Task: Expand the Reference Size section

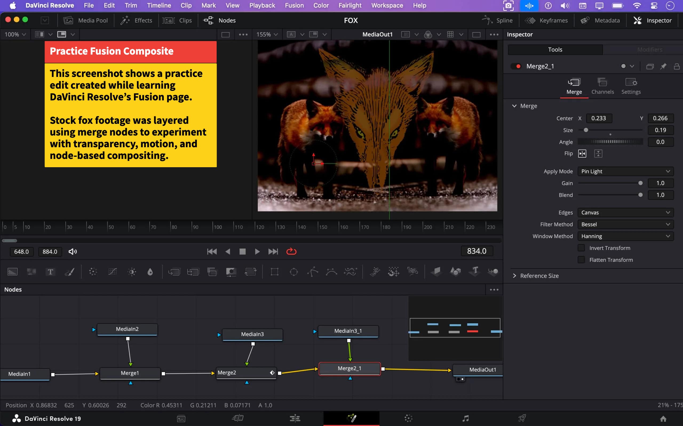Action: pyautogui.click(x=514, y=276)
